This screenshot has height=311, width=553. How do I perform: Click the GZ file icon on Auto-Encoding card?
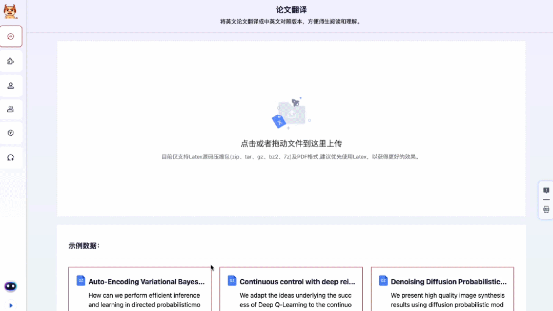pyautogui.click(x=80, y=281)
